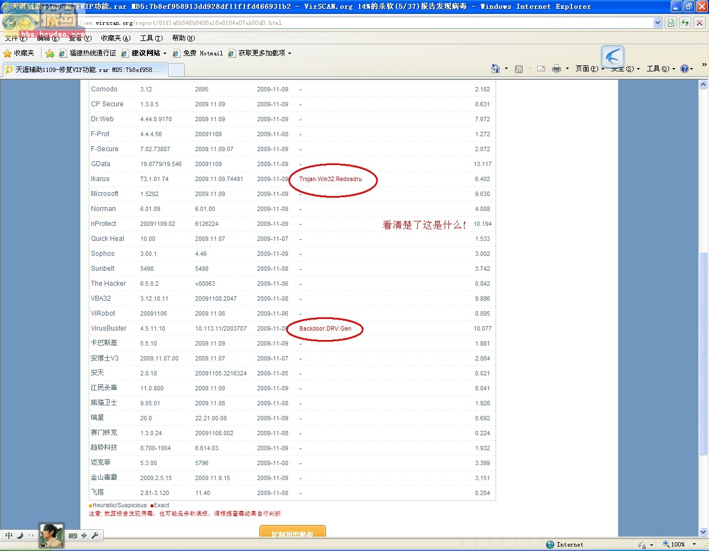
Task: Open the zoom level dropdown arrow
Action: pos(694,545)
